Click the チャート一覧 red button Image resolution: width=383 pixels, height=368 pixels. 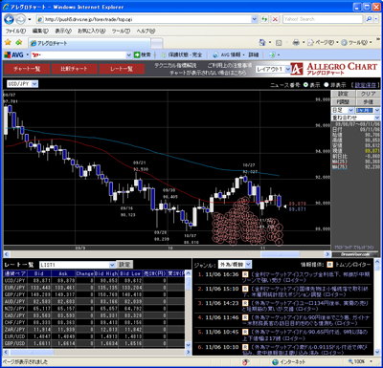27,69
